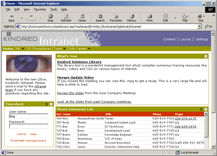Click the Password input field
217x156 pixels.
click(29, 126)
